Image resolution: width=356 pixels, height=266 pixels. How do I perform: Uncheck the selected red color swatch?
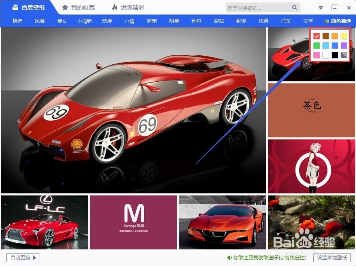point(317,36)
